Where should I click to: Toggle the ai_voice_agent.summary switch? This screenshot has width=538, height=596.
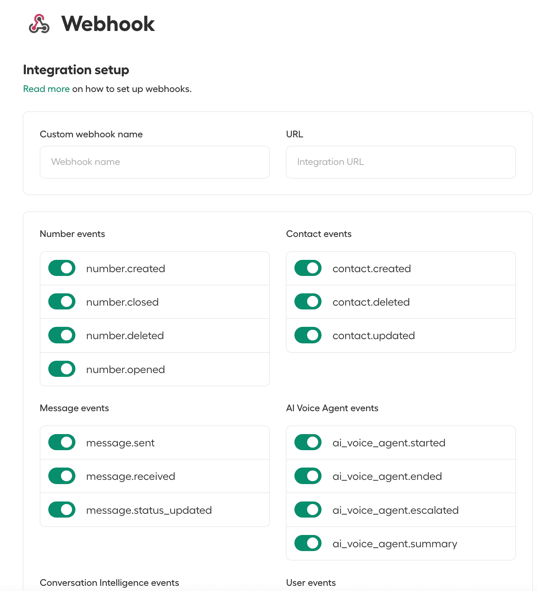tap(308, 543)
